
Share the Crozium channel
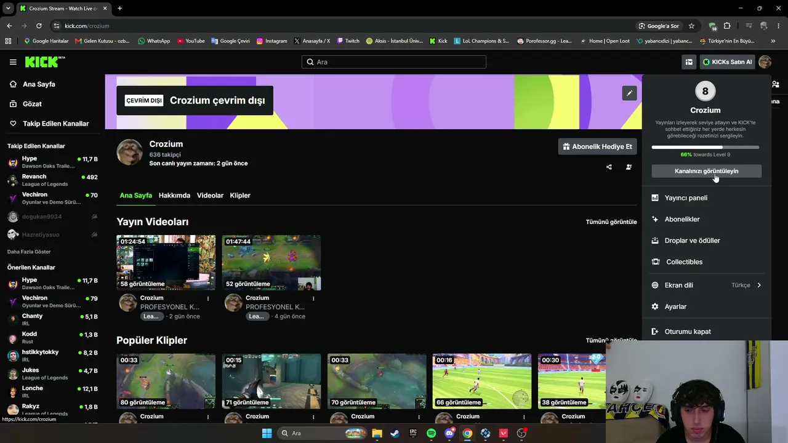coord(609,167)
